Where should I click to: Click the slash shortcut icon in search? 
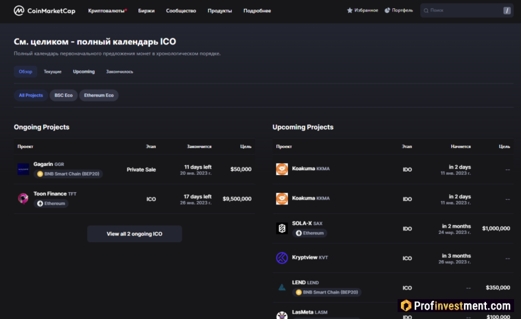coord(507,11)
